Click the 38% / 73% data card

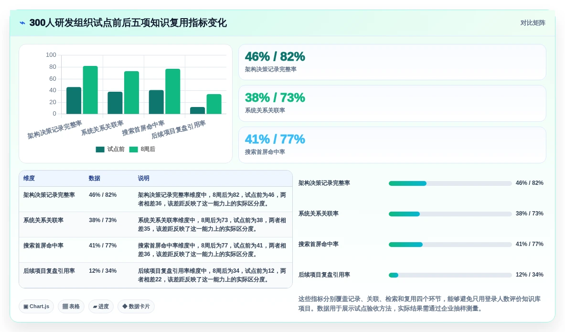pos(392,104)
